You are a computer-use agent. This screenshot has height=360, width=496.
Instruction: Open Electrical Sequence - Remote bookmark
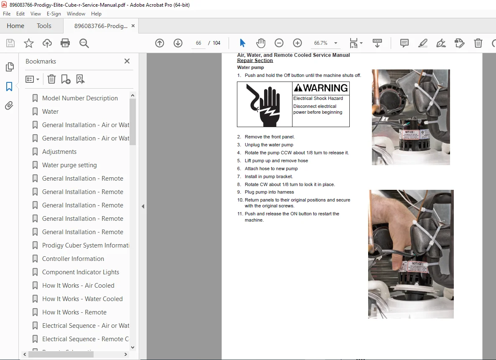click(x=85, y=339)
